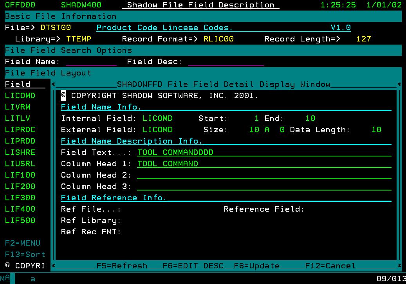Select LIUSRL in the field list
The height and width of the screenshot is (284, 406).
[20, 164]
